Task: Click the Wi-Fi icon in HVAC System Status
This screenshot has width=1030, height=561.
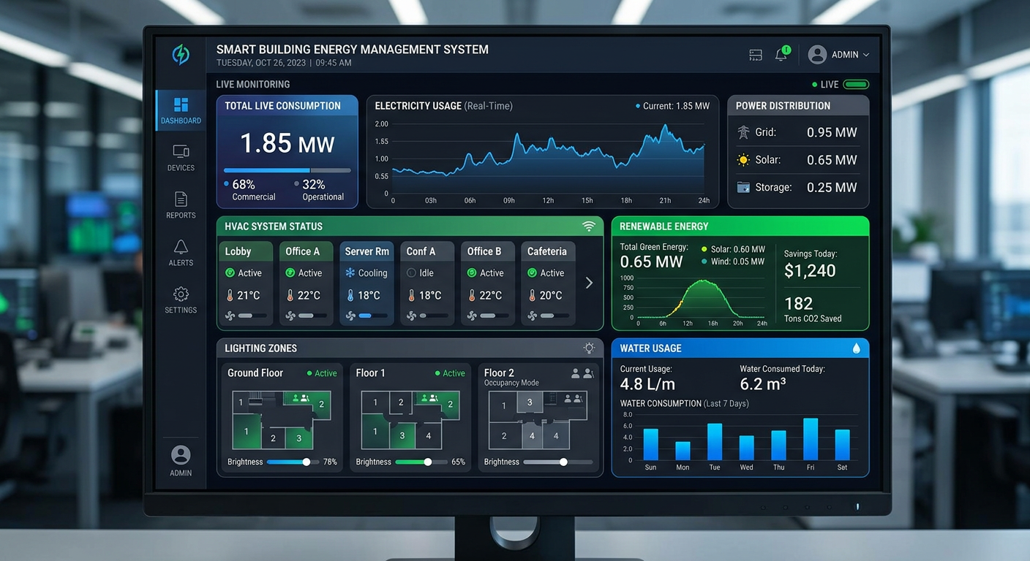Action: [588, 226]
